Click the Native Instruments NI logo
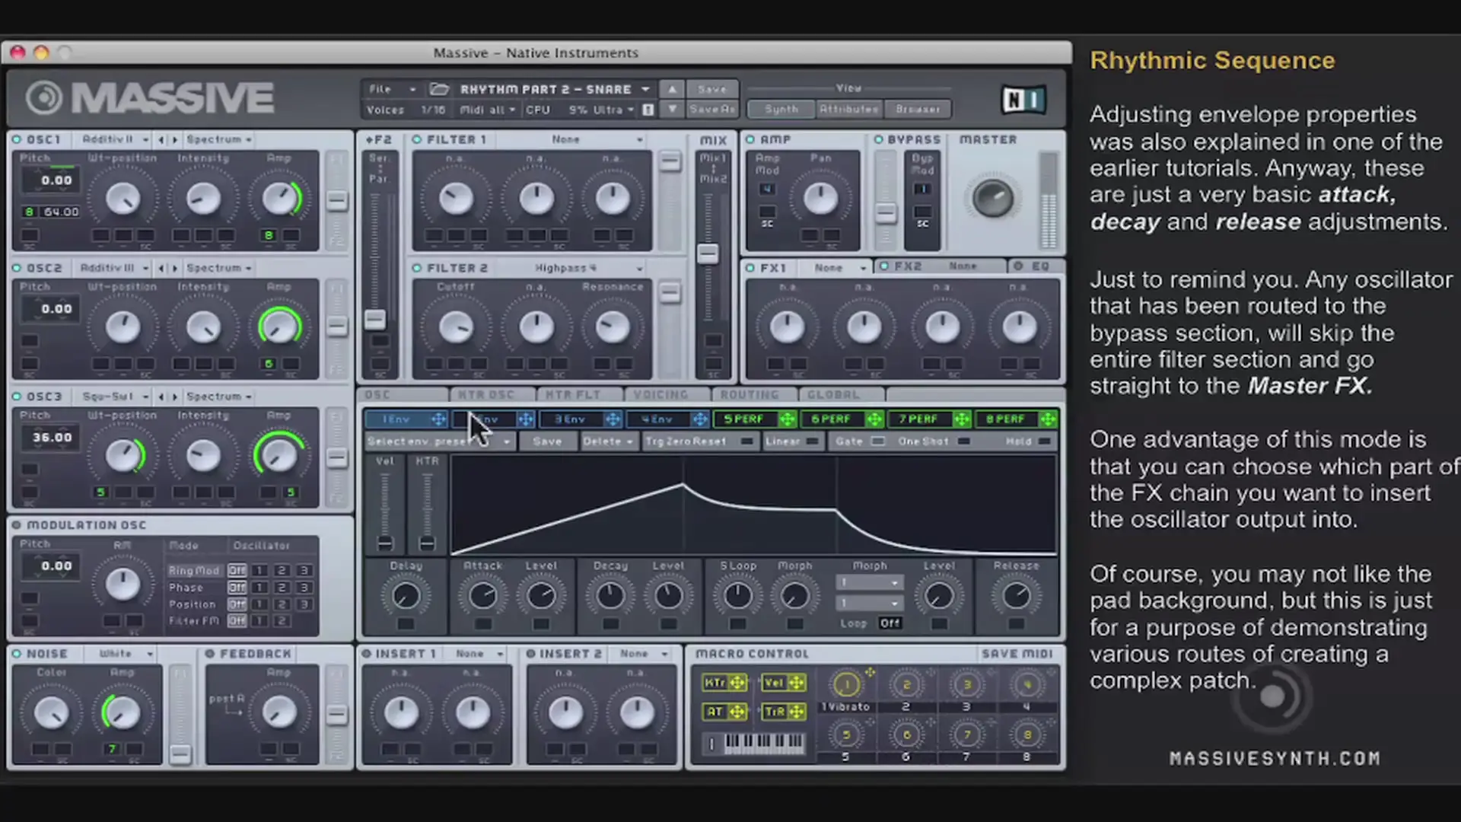The height and width of the screenshot is (822, 1461). 1023,100
